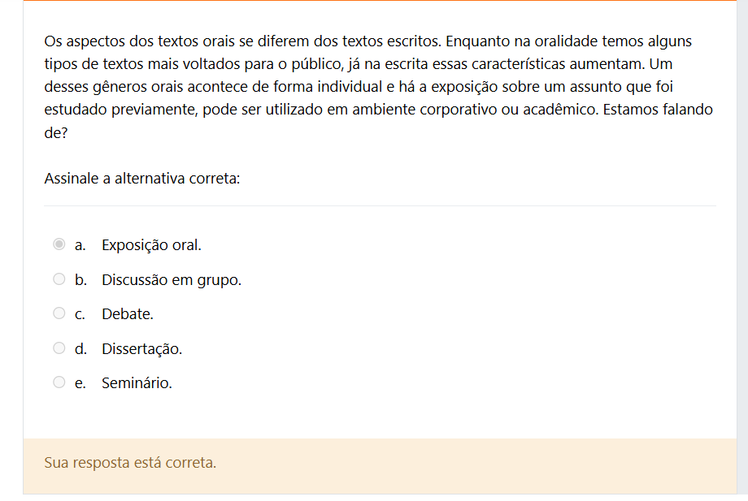Screen dimensions: 748x501
Task: Choose the 'Discussão em grupo.' answer label
Action: click(x=172, y=280)
